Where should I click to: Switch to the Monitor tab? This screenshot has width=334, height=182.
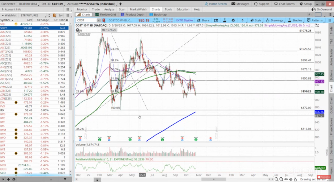(82, 9)
